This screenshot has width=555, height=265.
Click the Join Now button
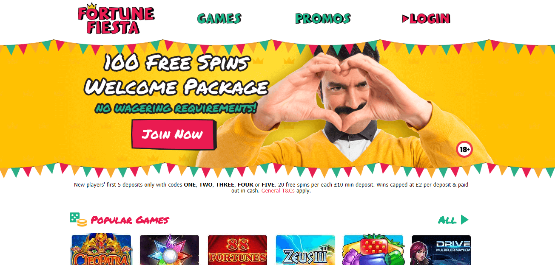173,134
